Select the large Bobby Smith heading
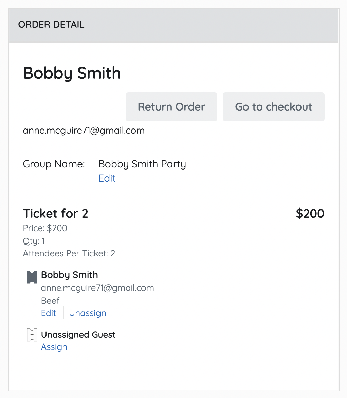Screen dimensions: 347x398 (x=72, y=73)
